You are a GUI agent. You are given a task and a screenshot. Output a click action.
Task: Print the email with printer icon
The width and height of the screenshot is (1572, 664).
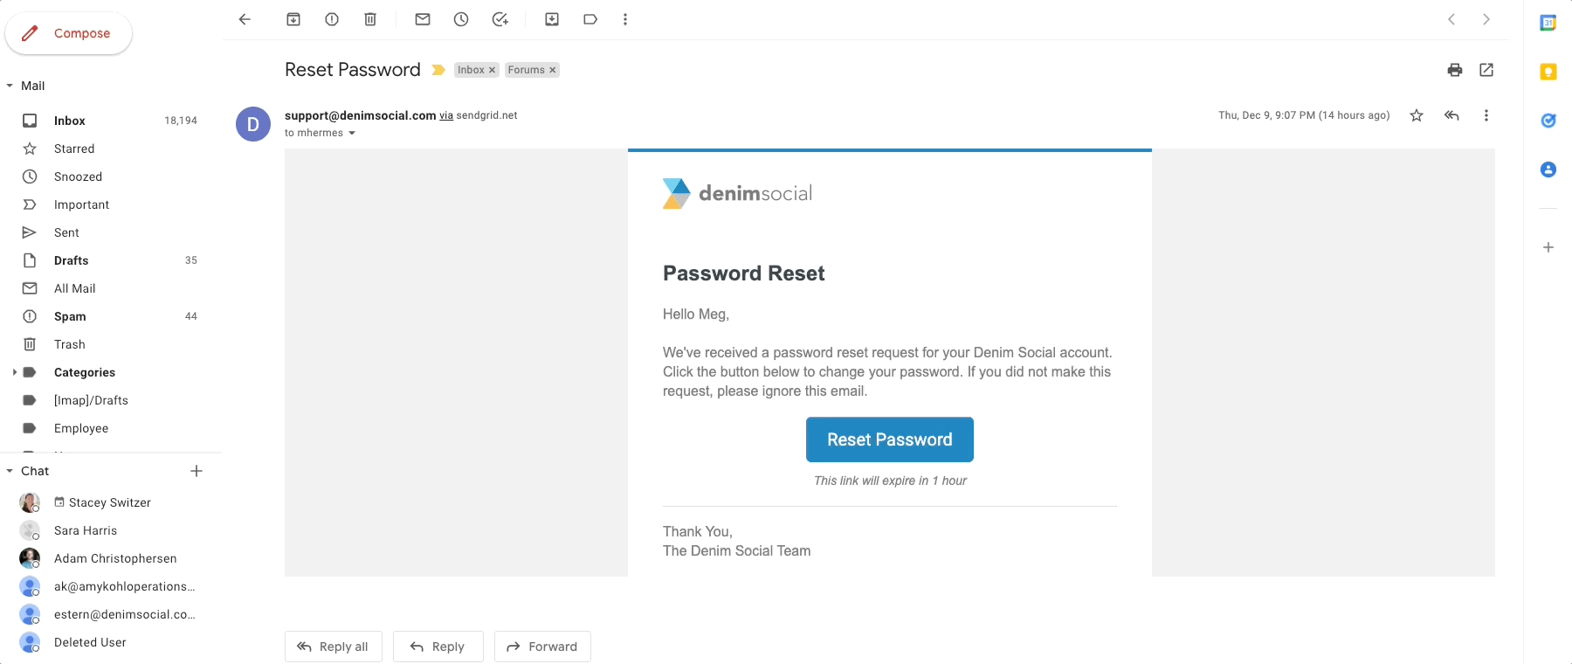click(1455, 70)
